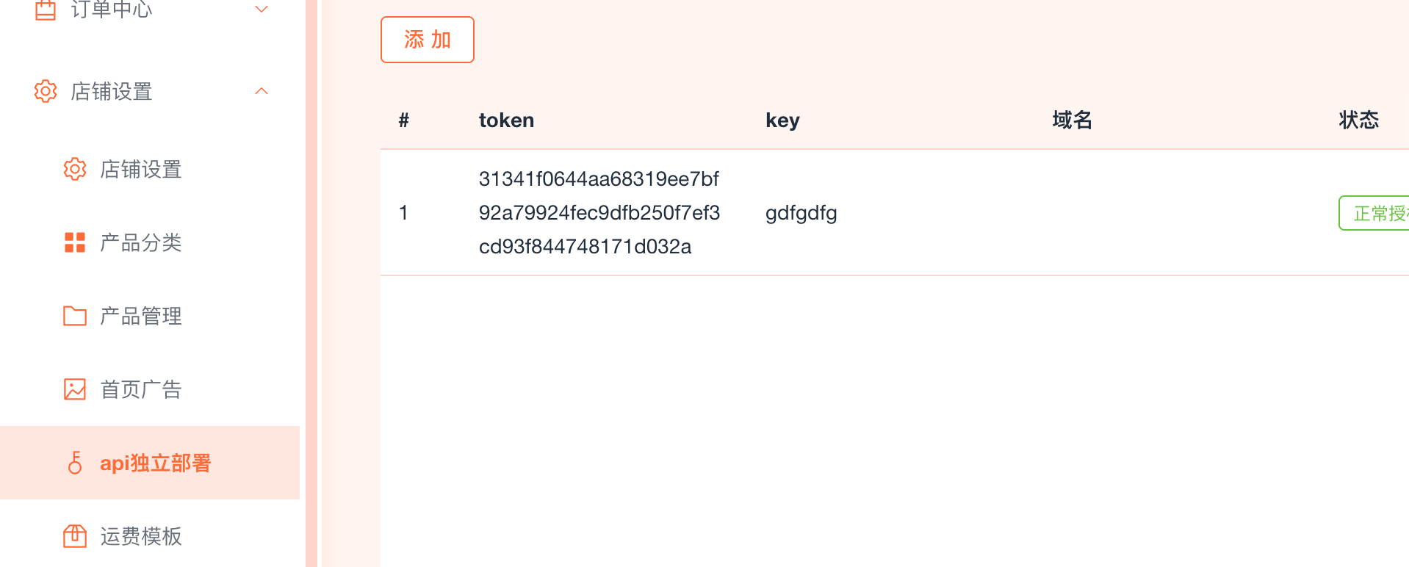Image resolution: width=1409 pixels, height=567 pixels.
Task: Select the 首页广告 menu text
Action: (141, 389)
